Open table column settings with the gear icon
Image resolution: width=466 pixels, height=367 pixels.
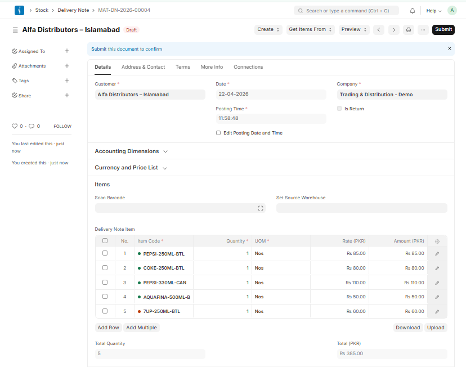click(x=437, y=241)
